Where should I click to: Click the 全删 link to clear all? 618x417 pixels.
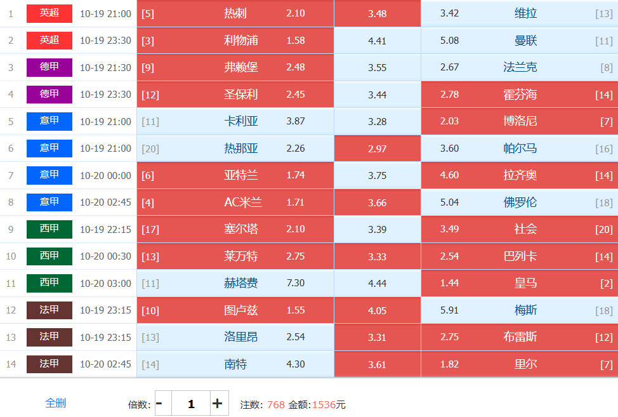pos(55,403)
